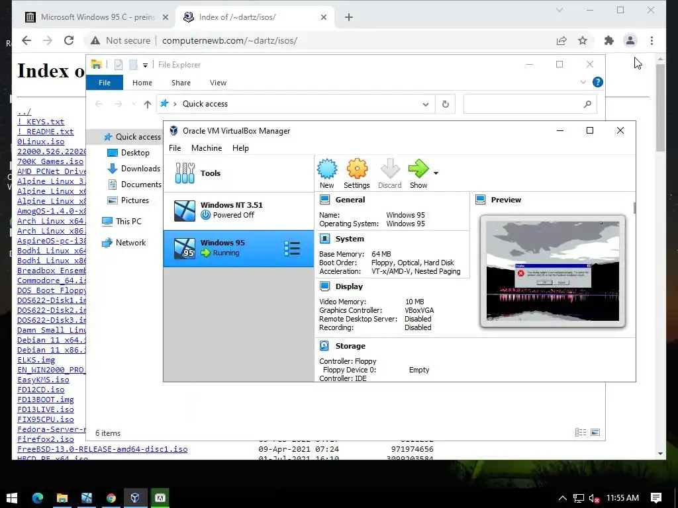The width and height of the screenshot is (678, 508).
Task: Expand the File Explorer ribbon chevron
Action: click(x=583, y=82)
